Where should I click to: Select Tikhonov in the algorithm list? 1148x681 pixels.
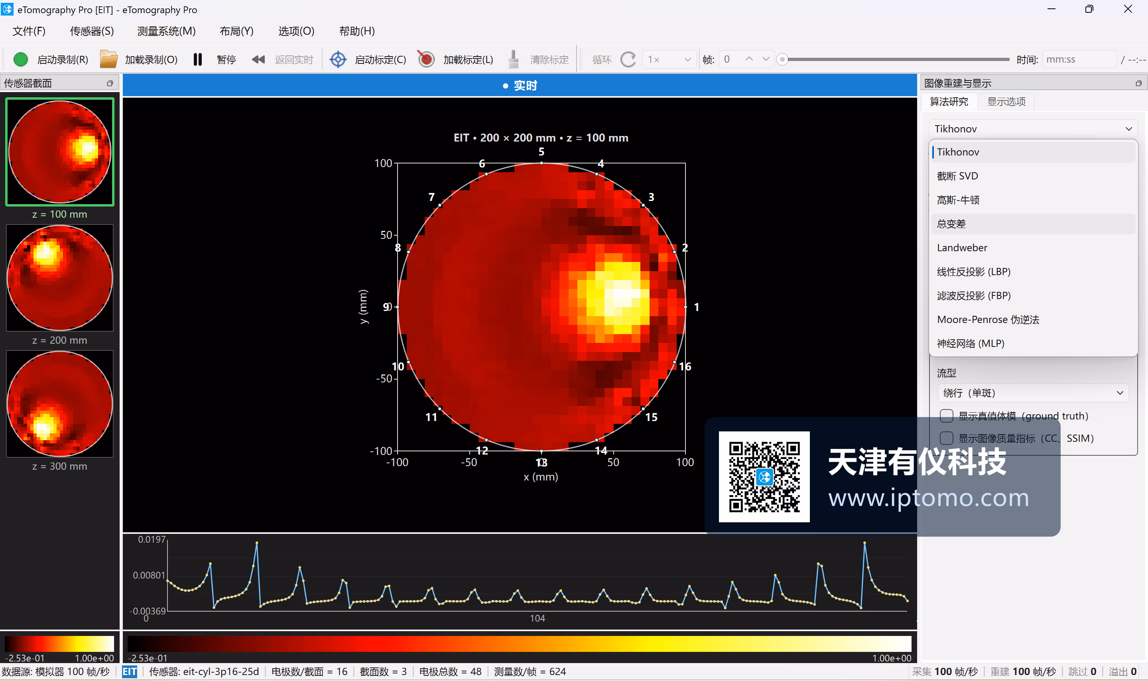[1033, 152]
